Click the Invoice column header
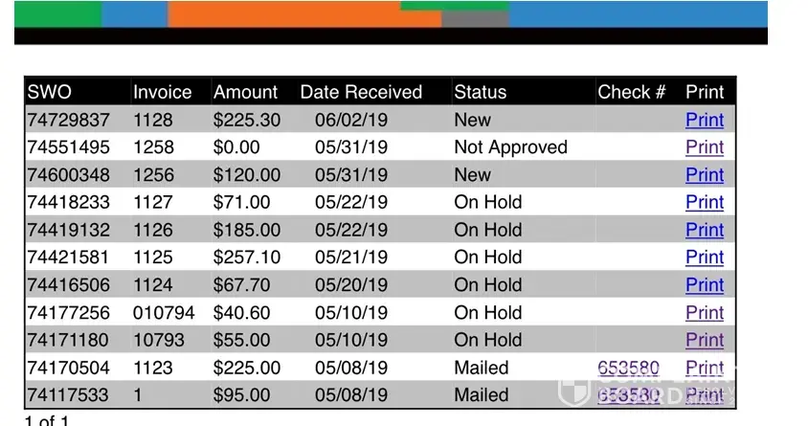This screenshot has height=426, width=808. tap(162, 93)
